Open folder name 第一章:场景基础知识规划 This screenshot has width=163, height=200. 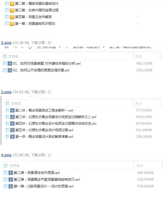click(x=35, y=23)
